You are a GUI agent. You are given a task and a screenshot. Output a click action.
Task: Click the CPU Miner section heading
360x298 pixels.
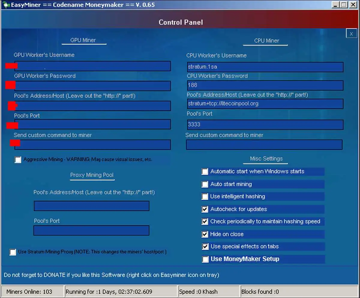(267, 40)
